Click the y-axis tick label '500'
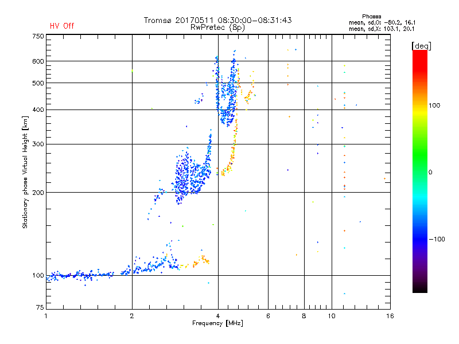Image resolution: width=459 pixels, height=344 pixels. pyautogui.click(x=38, y=83)
